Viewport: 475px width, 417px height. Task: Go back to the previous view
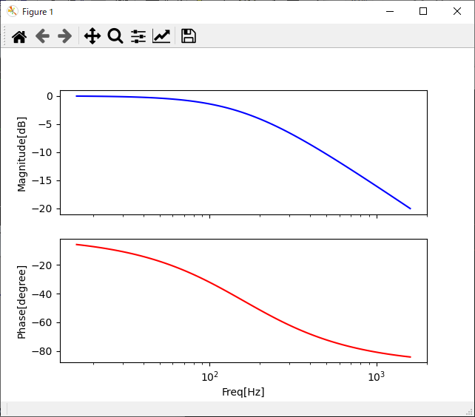coord(42,36)
